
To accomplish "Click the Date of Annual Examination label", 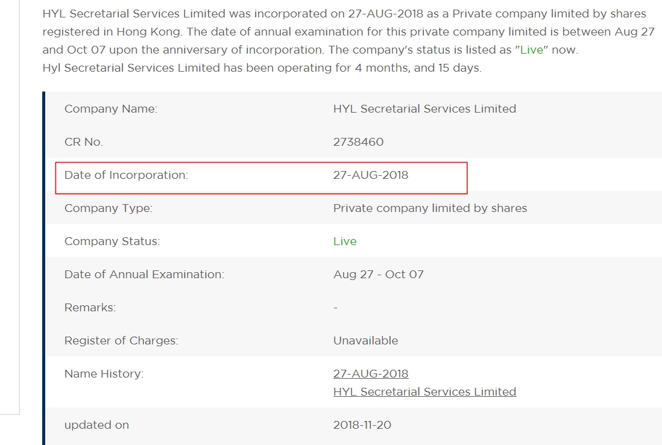I will (144, 275).
